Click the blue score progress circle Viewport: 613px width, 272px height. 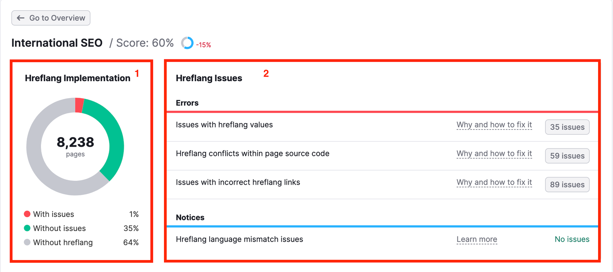[187, 43]
